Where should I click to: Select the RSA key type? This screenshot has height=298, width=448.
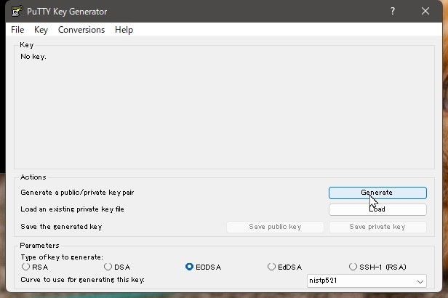pos(35,267)
